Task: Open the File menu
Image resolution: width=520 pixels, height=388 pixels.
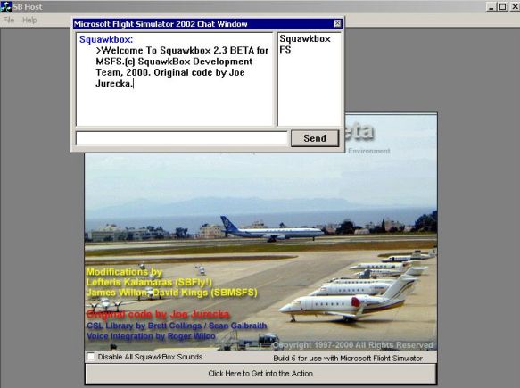Action: [9, 21]
